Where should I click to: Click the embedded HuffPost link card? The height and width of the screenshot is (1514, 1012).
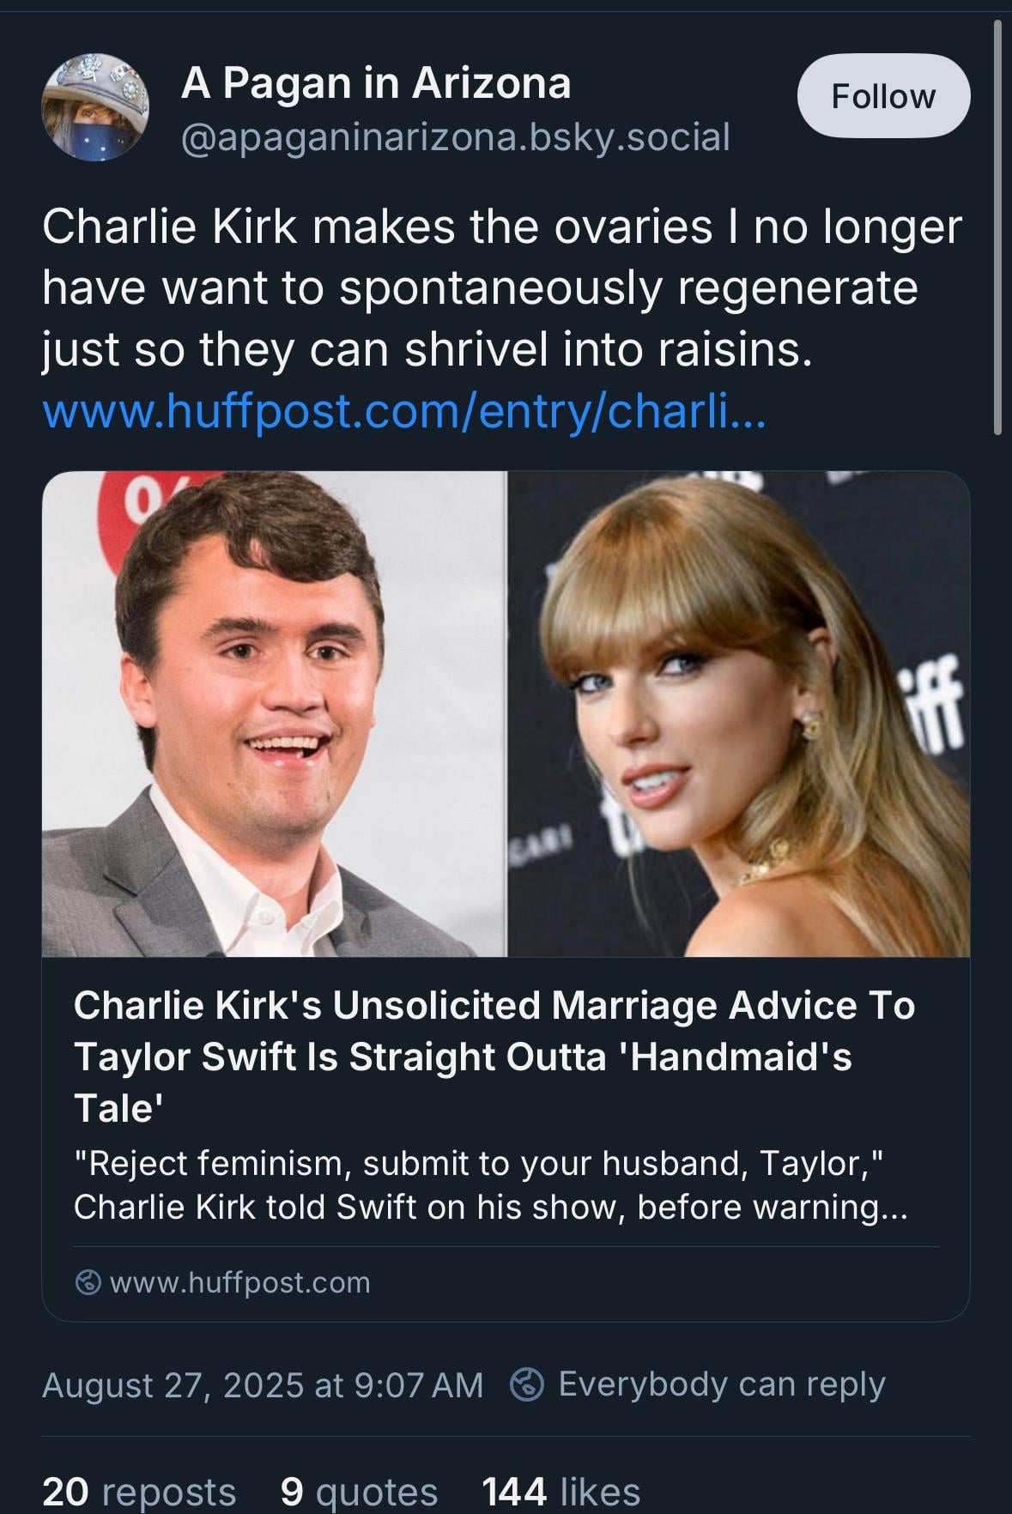point(506,896)
